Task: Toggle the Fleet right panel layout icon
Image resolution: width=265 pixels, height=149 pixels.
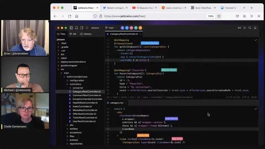Action: pyautogui.click(x=82, y=28)
